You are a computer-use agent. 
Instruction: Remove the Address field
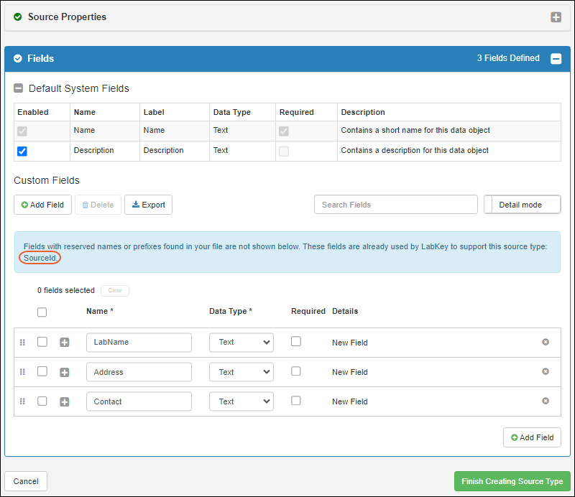tap(546, 371)
